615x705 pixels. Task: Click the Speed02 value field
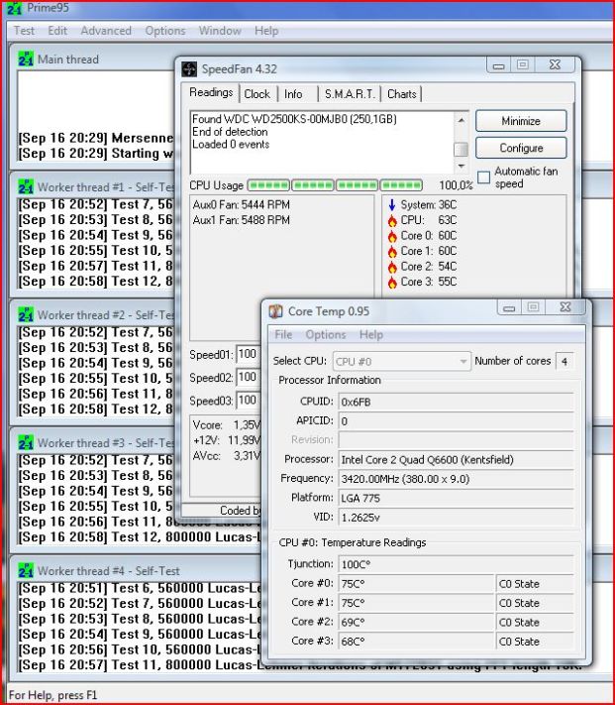click(x=249, y=377)
